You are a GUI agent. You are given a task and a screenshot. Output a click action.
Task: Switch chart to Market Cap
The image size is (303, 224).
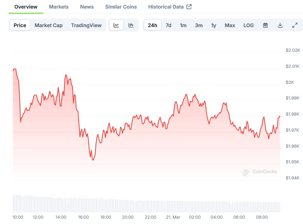(49, 25)
